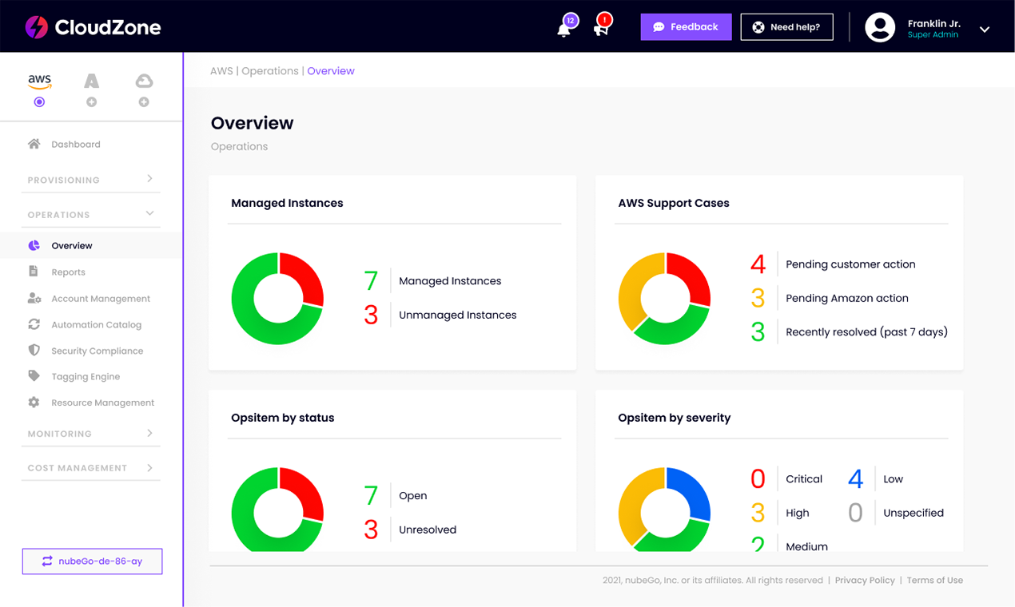
Task: Open Security Compliance shield icon
Action: click(x=34, y=351)
